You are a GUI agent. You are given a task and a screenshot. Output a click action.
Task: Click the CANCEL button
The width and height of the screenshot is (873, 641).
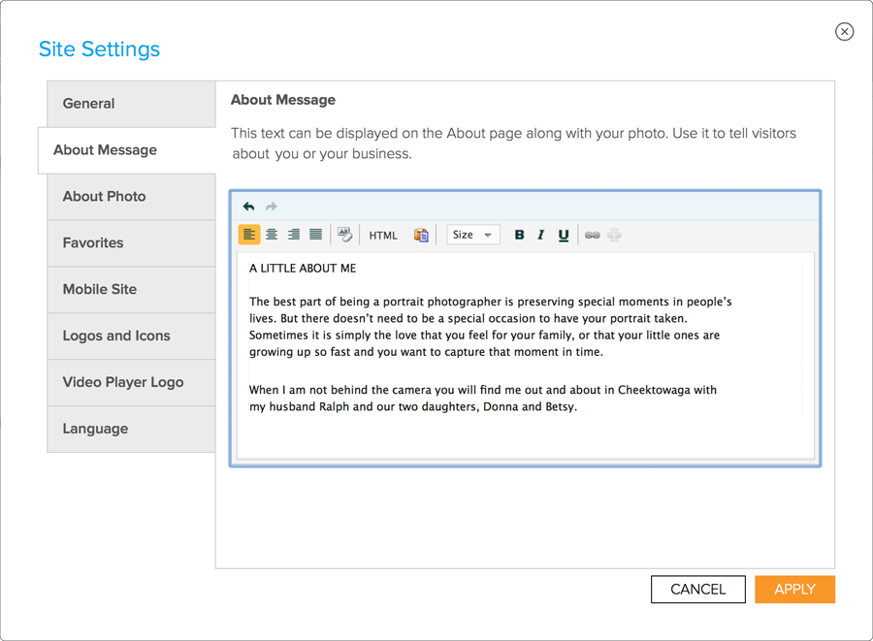pyautogui.click(x=698, y=590)
